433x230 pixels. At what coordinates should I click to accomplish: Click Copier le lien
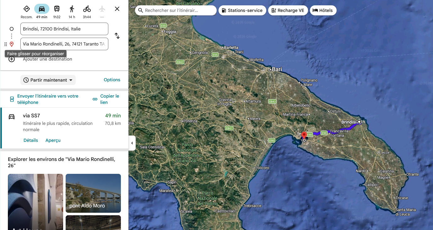(x=110, y=99)
